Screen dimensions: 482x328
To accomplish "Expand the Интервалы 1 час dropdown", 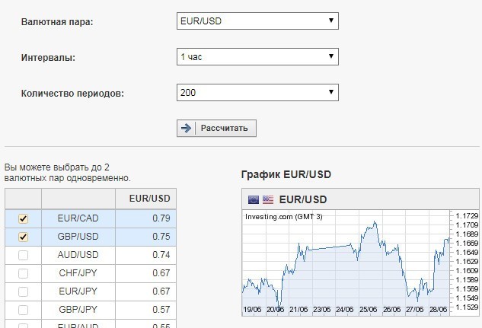I will pyautogui.click(x=257, y=56).
